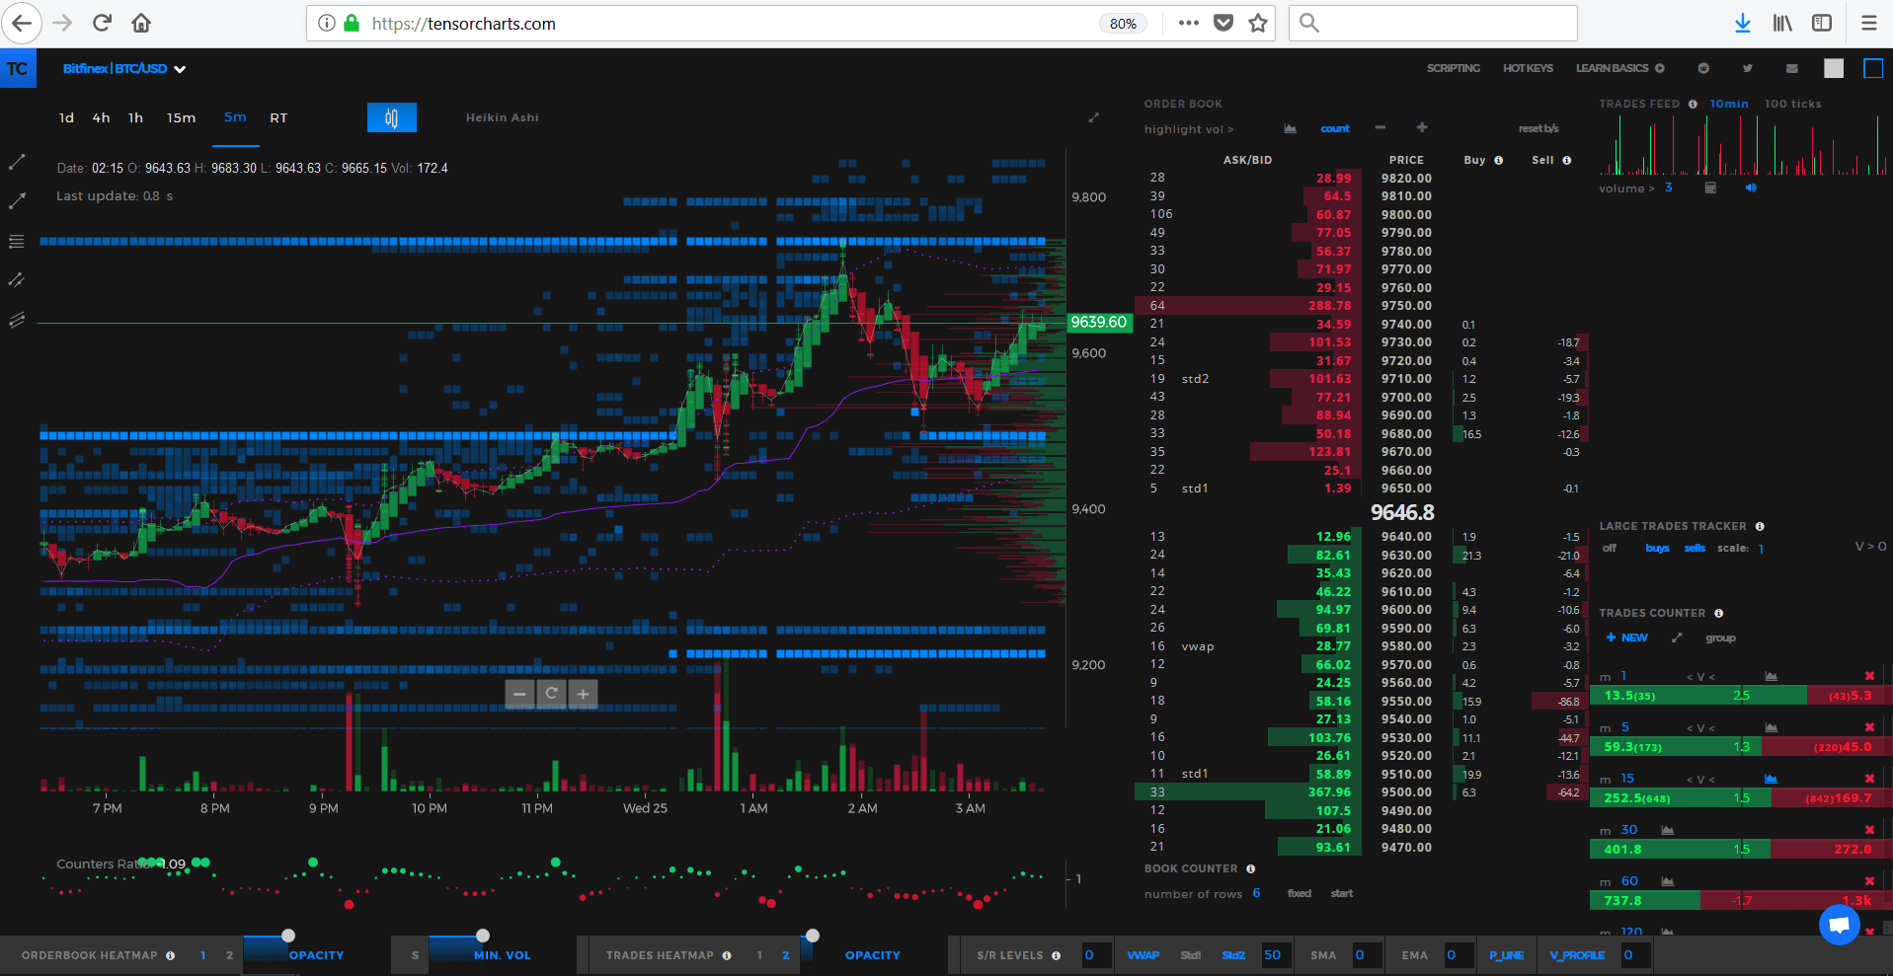The image size is (1893, 976).
Task: Open the Twitter profile icon
Action: tap(1747, 68)
